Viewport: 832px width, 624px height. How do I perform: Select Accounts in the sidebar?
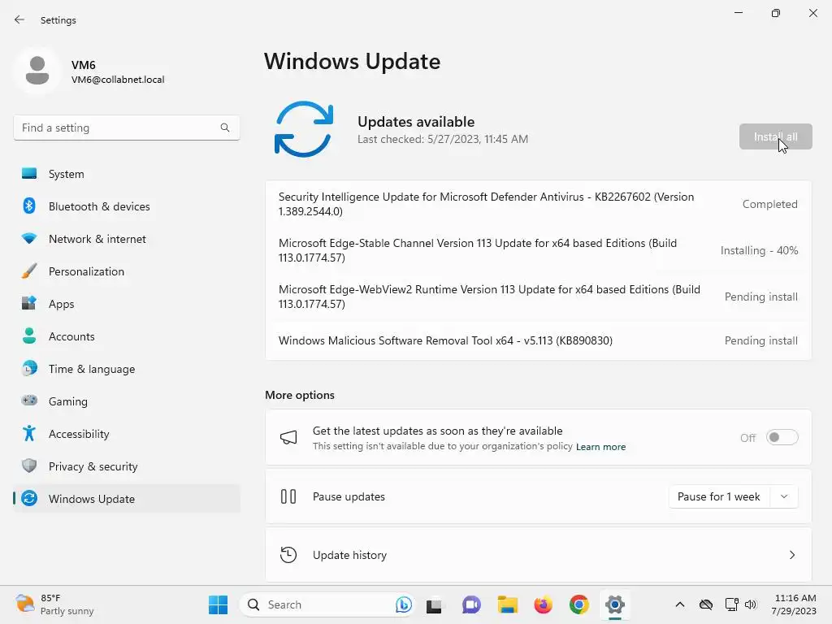127,336
